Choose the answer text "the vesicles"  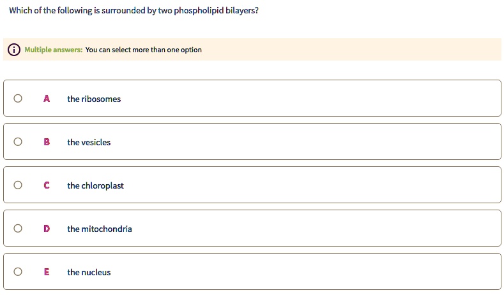(x=89, y=142)
